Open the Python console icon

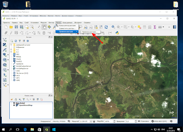pyautogui.click(x=117, y=33)
